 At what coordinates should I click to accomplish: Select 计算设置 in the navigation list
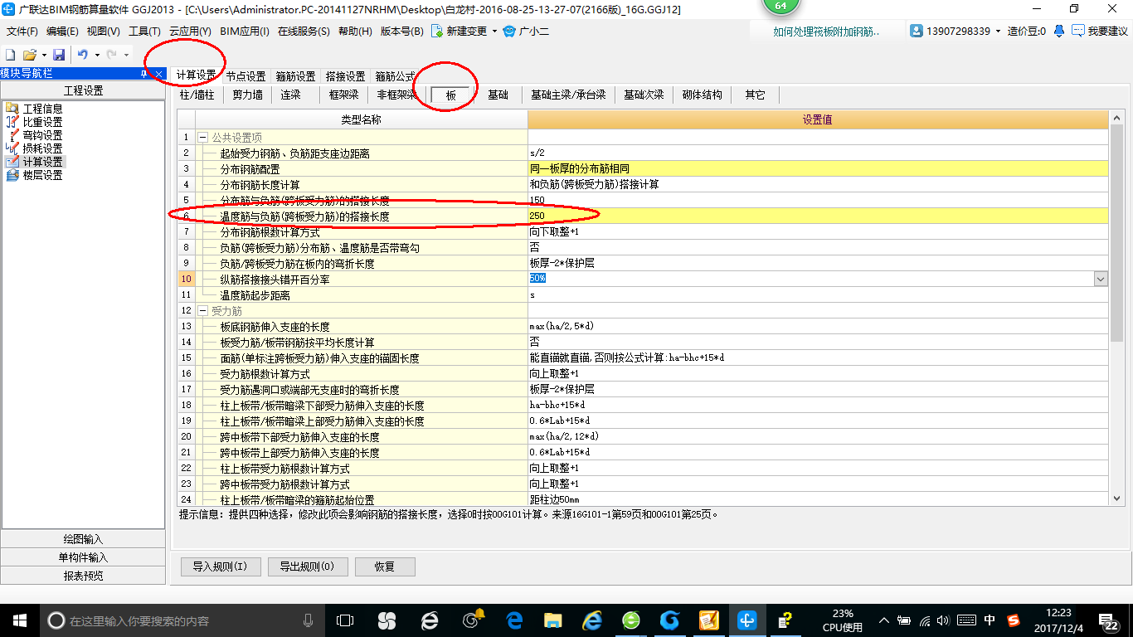tap(42, 162)
